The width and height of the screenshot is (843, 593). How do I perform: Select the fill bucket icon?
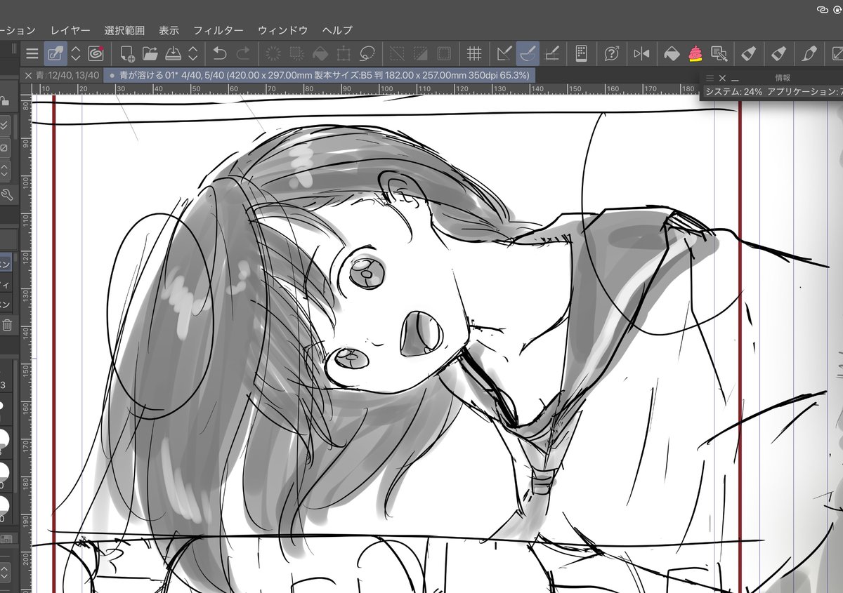click(x=671, y=53)
